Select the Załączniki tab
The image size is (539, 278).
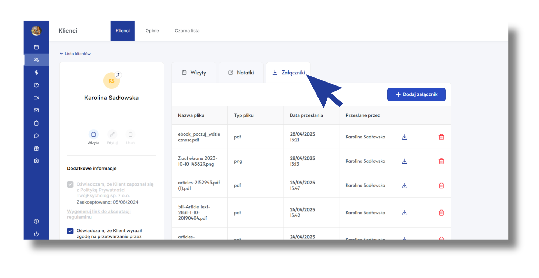pos(288,73)
